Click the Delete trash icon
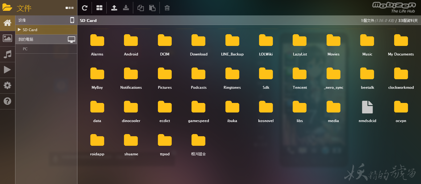This screenshot has width=421, height=184. pos(167,8)
